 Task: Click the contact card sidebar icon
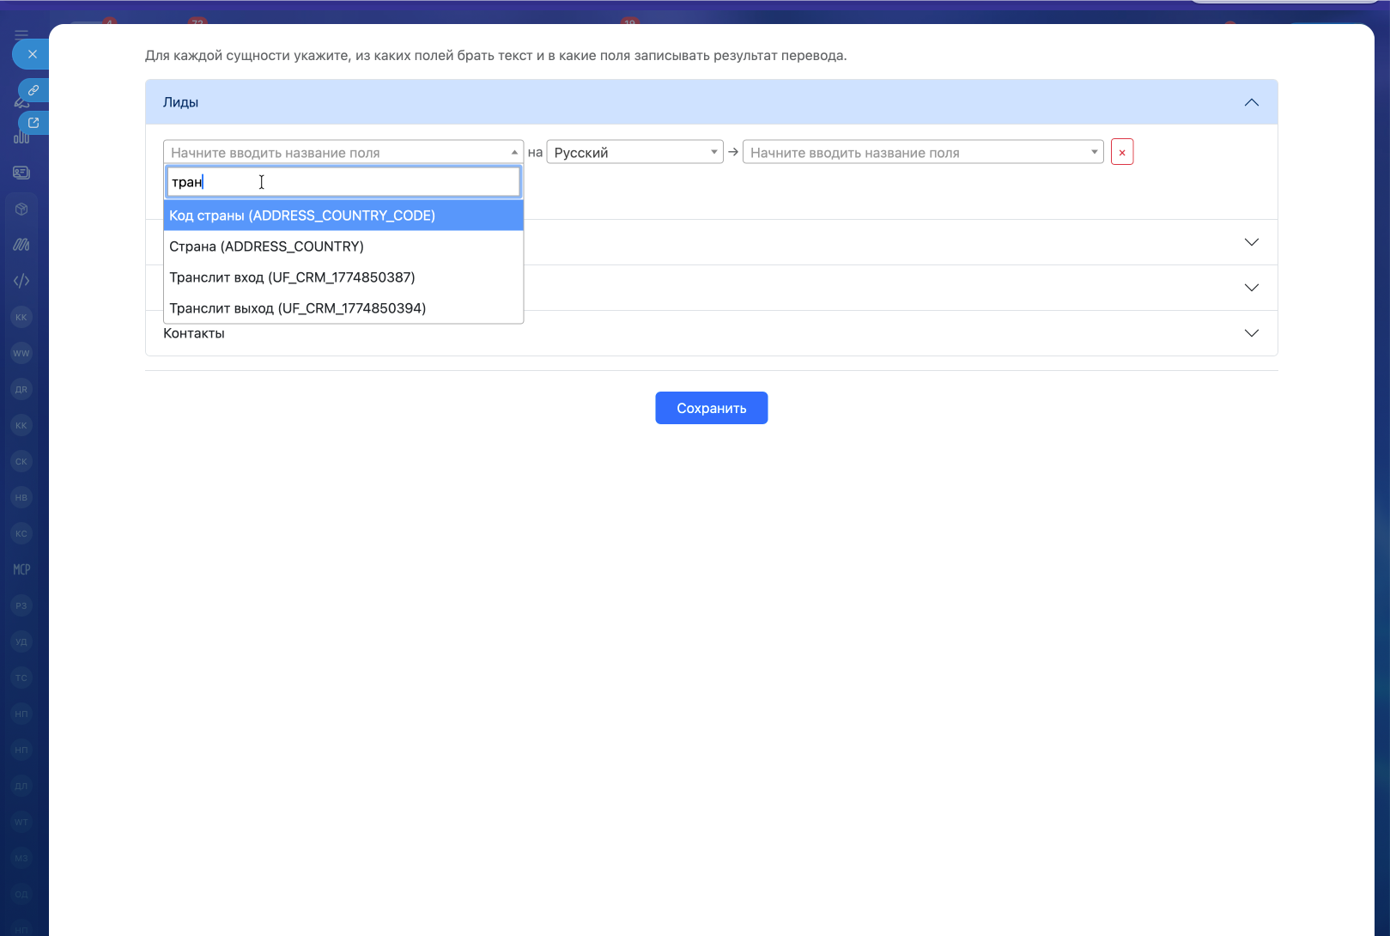pos(21,173)
